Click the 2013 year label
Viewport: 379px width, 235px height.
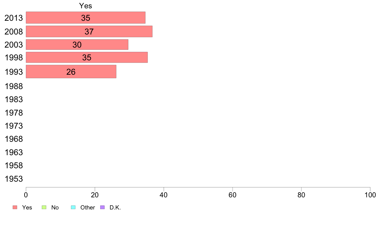(14, 18)
